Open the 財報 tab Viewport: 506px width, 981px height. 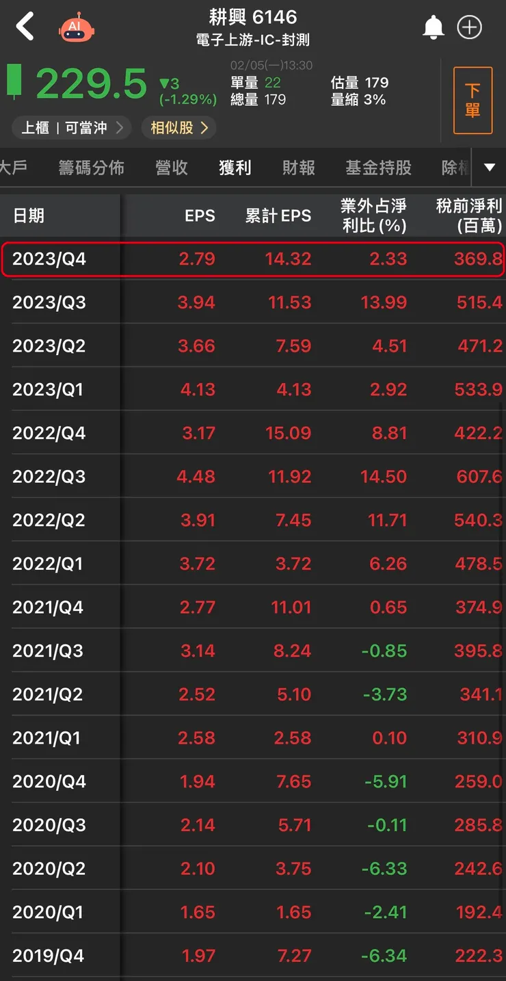click(299, 168)
